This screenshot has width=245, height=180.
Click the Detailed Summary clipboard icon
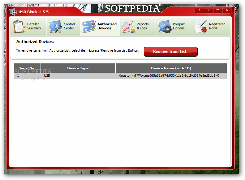[x=19, y=26]
